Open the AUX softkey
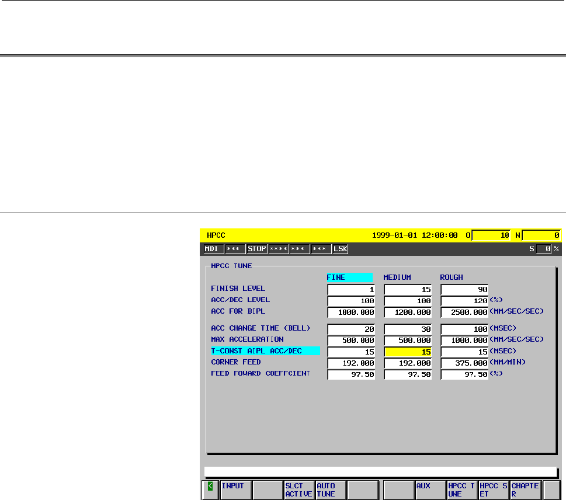The width and height of the screenshot is (566, 500). click(x=431, y=490)
